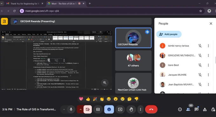The image size is (216, 117).
Task: Click the GEOSAR Rwanda (Presenting) banner
Action: pyautogui.click(x=81, y=21)
